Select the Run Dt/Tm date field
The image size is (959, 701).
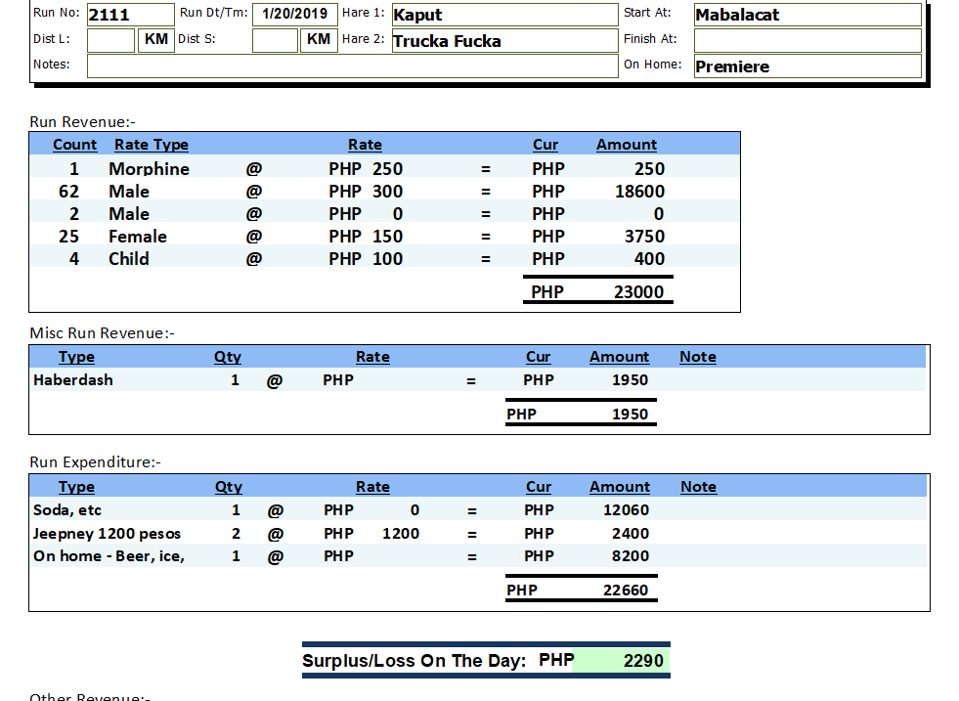pos(294,15)
